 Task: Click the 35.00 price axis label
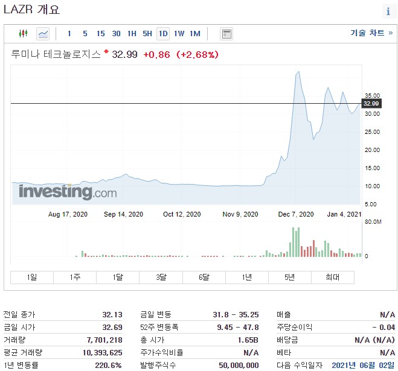pos(373,95)
